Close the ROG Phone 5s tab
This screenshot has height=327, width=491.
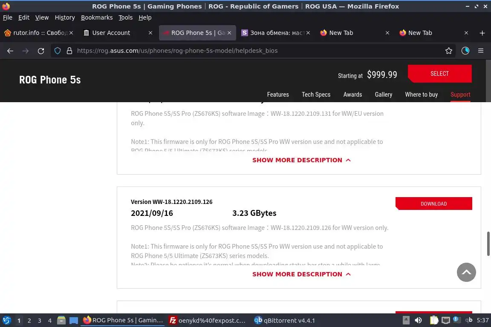229,33
